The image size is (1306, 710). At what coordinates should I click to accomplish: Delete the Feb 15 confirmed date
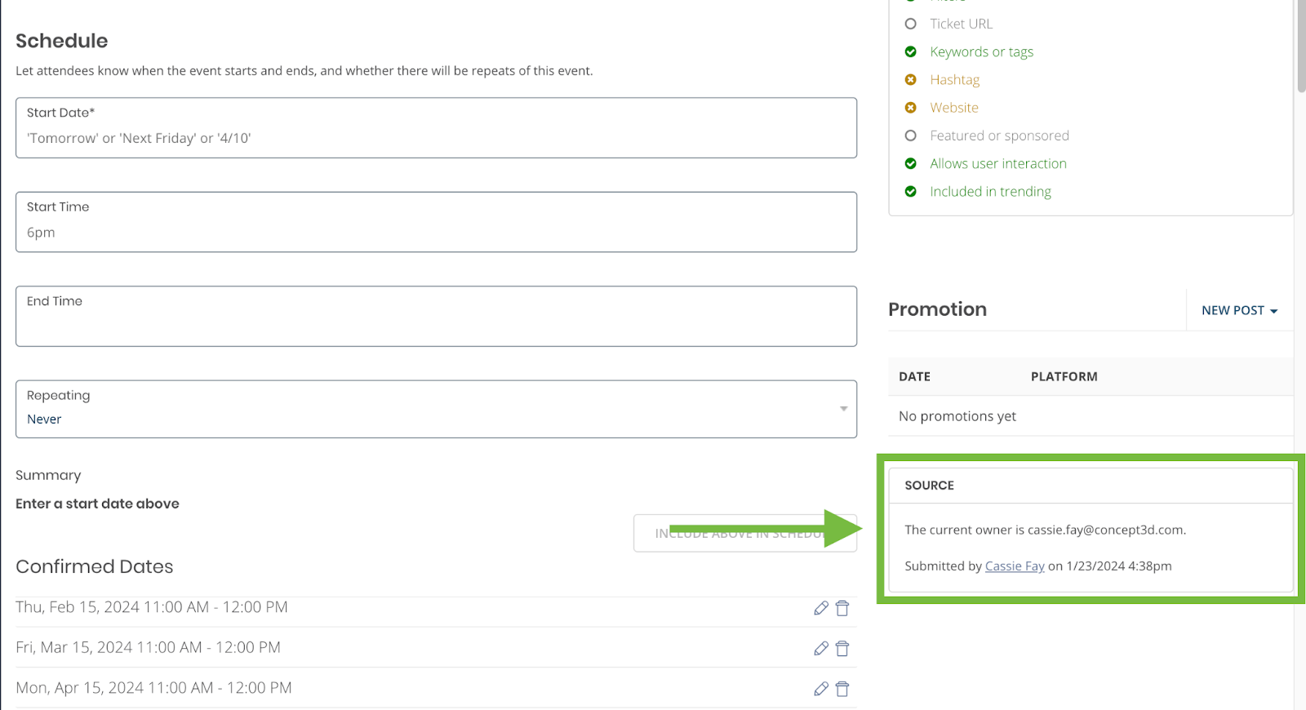click(842, 608)
